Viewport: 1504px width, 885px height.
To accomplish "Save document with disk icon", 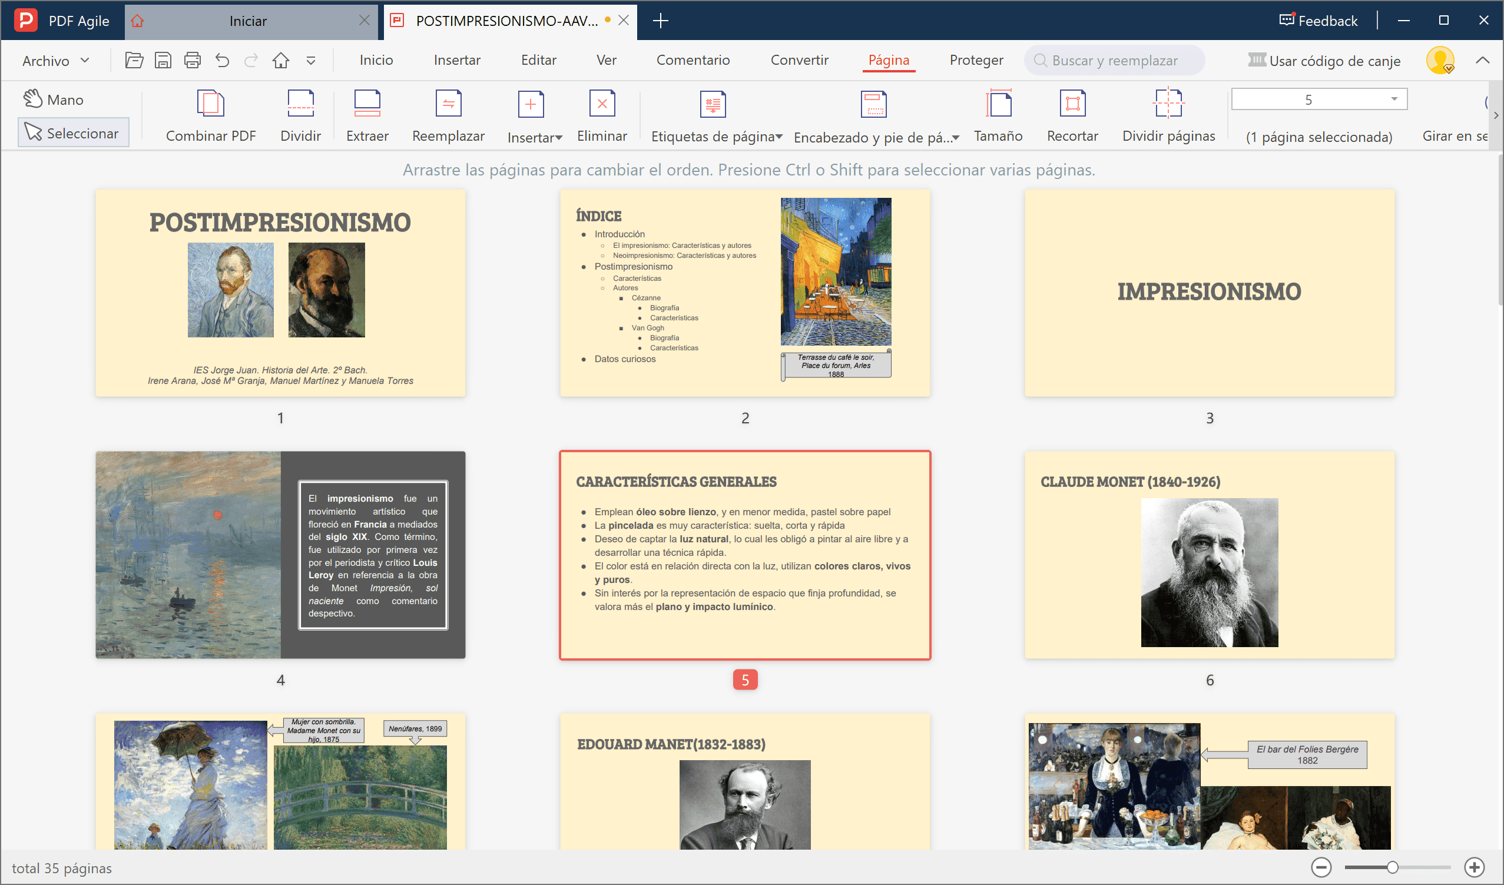I will click(163, 60).
